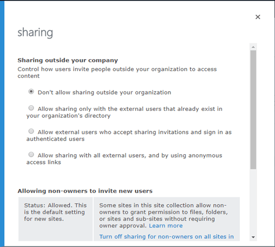The height and width of the screenshot is (247, 275).
Task: Click the "Sharing outside your company" heading
Action: [68, 60]
